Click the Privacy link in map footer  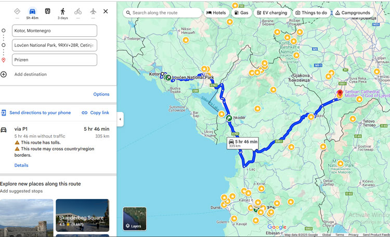tap(353, 235)
